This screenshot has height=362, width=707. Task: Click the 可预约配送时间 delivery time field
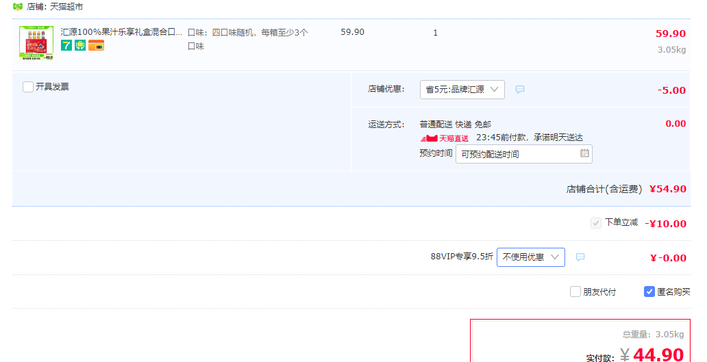524,154
